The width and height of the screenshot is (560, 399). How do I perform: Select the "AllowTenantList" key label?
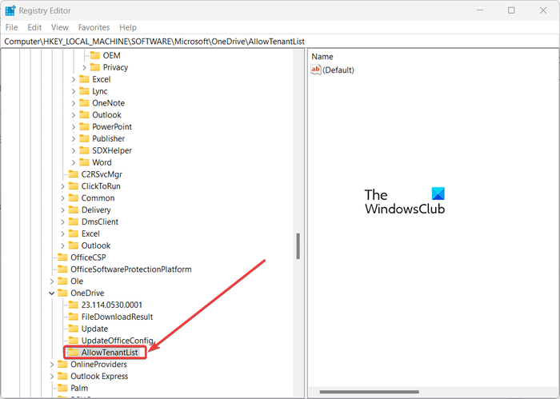(110, 353)
